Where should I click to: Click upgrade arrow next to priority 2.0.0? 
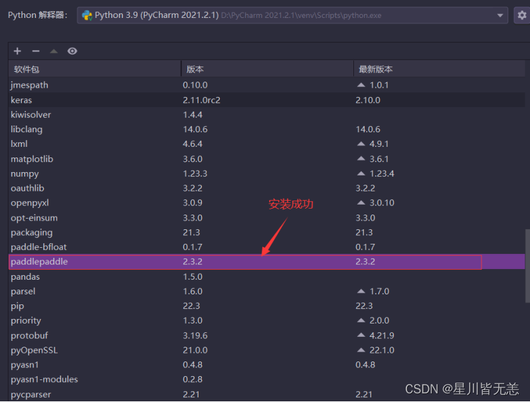pos(361,320)
